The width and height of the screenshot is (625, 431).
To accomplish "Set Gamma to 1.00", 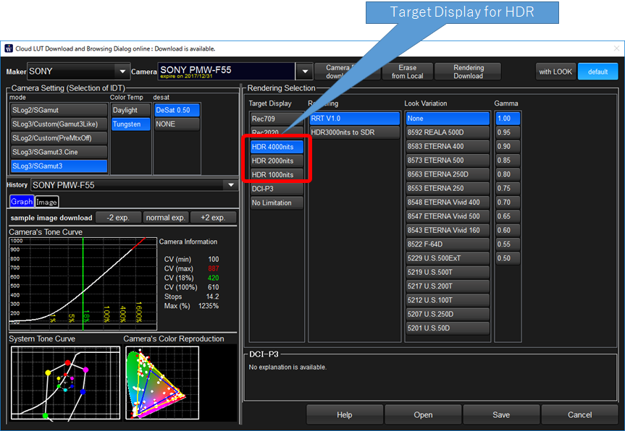I will point(508,118).
